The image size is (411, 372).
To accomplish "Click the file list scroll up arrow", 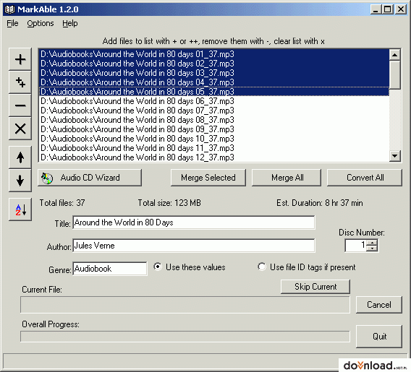I will point(394,55).
